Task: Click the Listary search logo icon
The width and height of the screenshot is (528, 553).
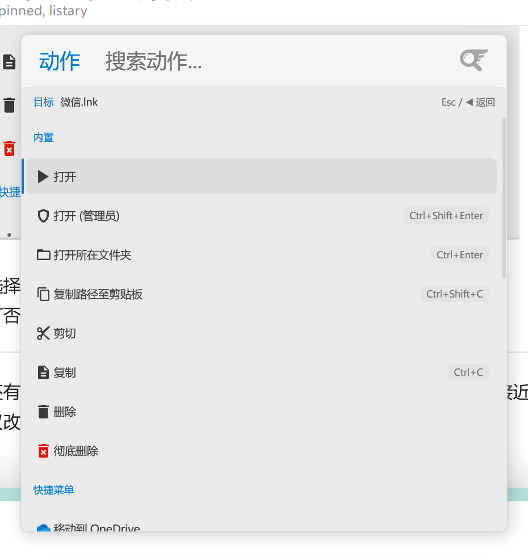Action: click(x=474, y=60)
